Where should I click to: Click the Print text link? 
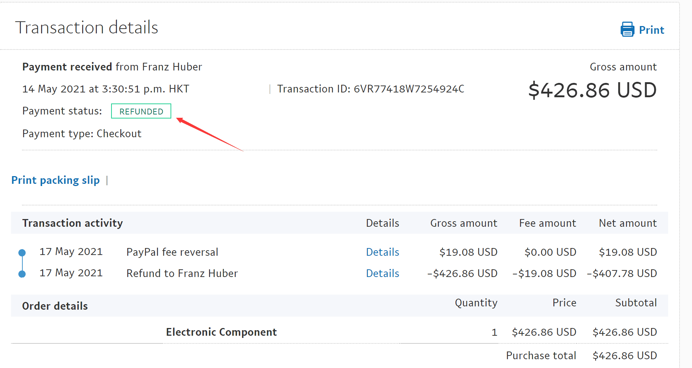click(x=651, y=30)
